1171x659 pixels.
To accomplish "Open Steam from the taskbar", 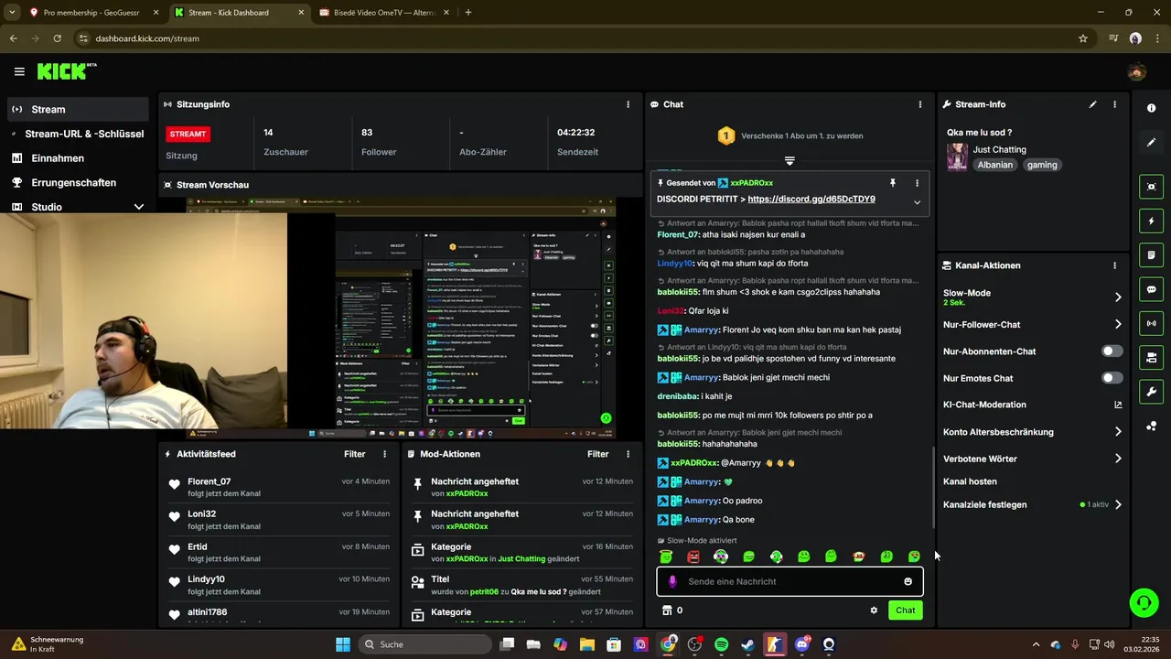I will [x=747, y=644].
